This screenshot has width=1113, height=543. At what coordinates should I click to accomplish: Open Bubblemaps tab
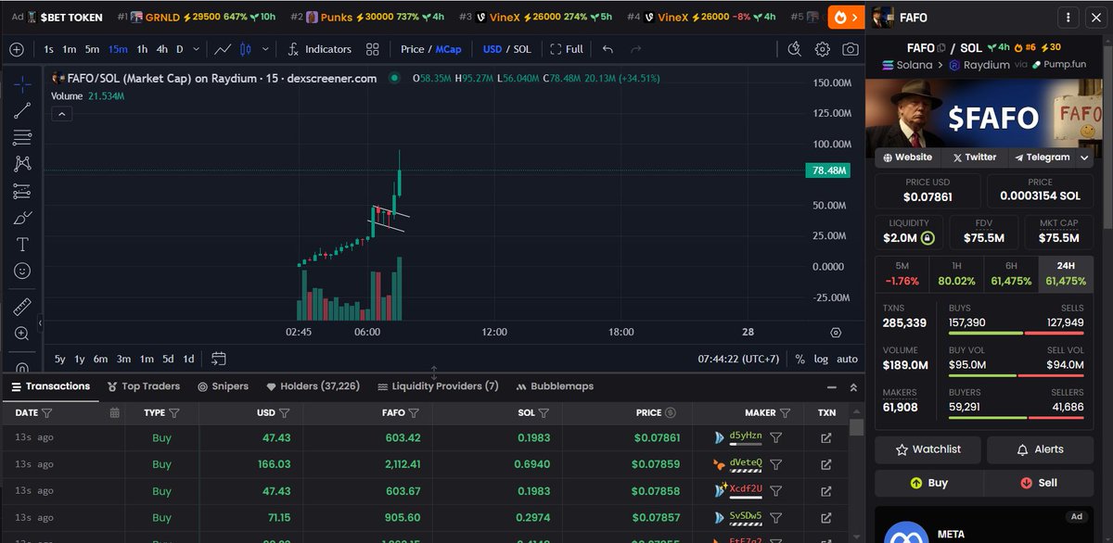[555, 386]
